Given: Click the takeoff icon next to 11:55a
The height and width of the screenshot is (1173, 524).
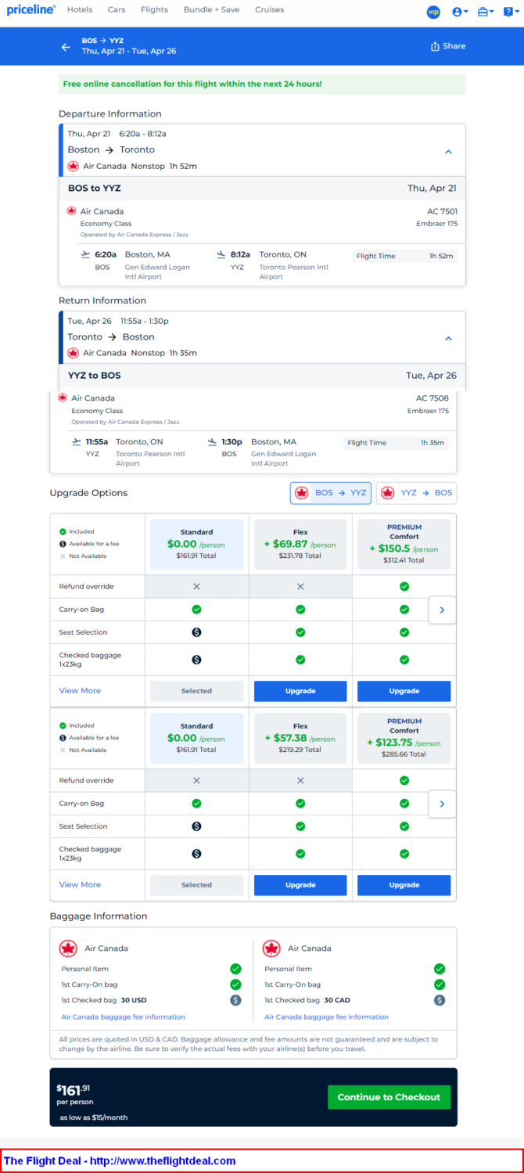Looking at the screenshot, I should pos(77,442).
